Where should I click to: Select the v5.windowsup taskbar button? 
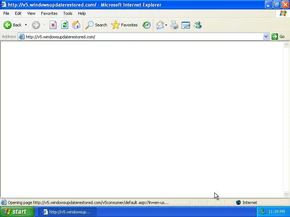pos(67,212)
